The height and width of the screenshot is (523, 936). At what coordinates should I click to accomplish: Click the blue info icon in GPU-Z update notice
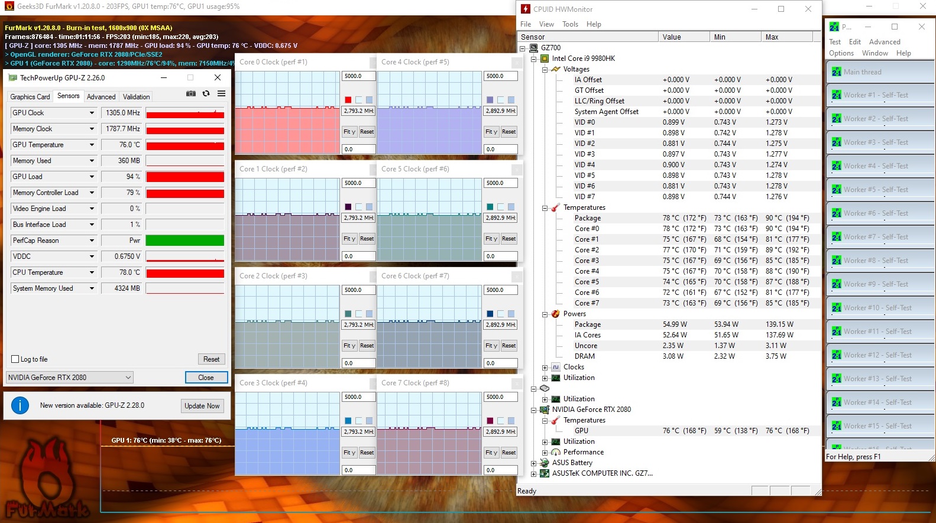pyautogui.click(x=20, y=405)
